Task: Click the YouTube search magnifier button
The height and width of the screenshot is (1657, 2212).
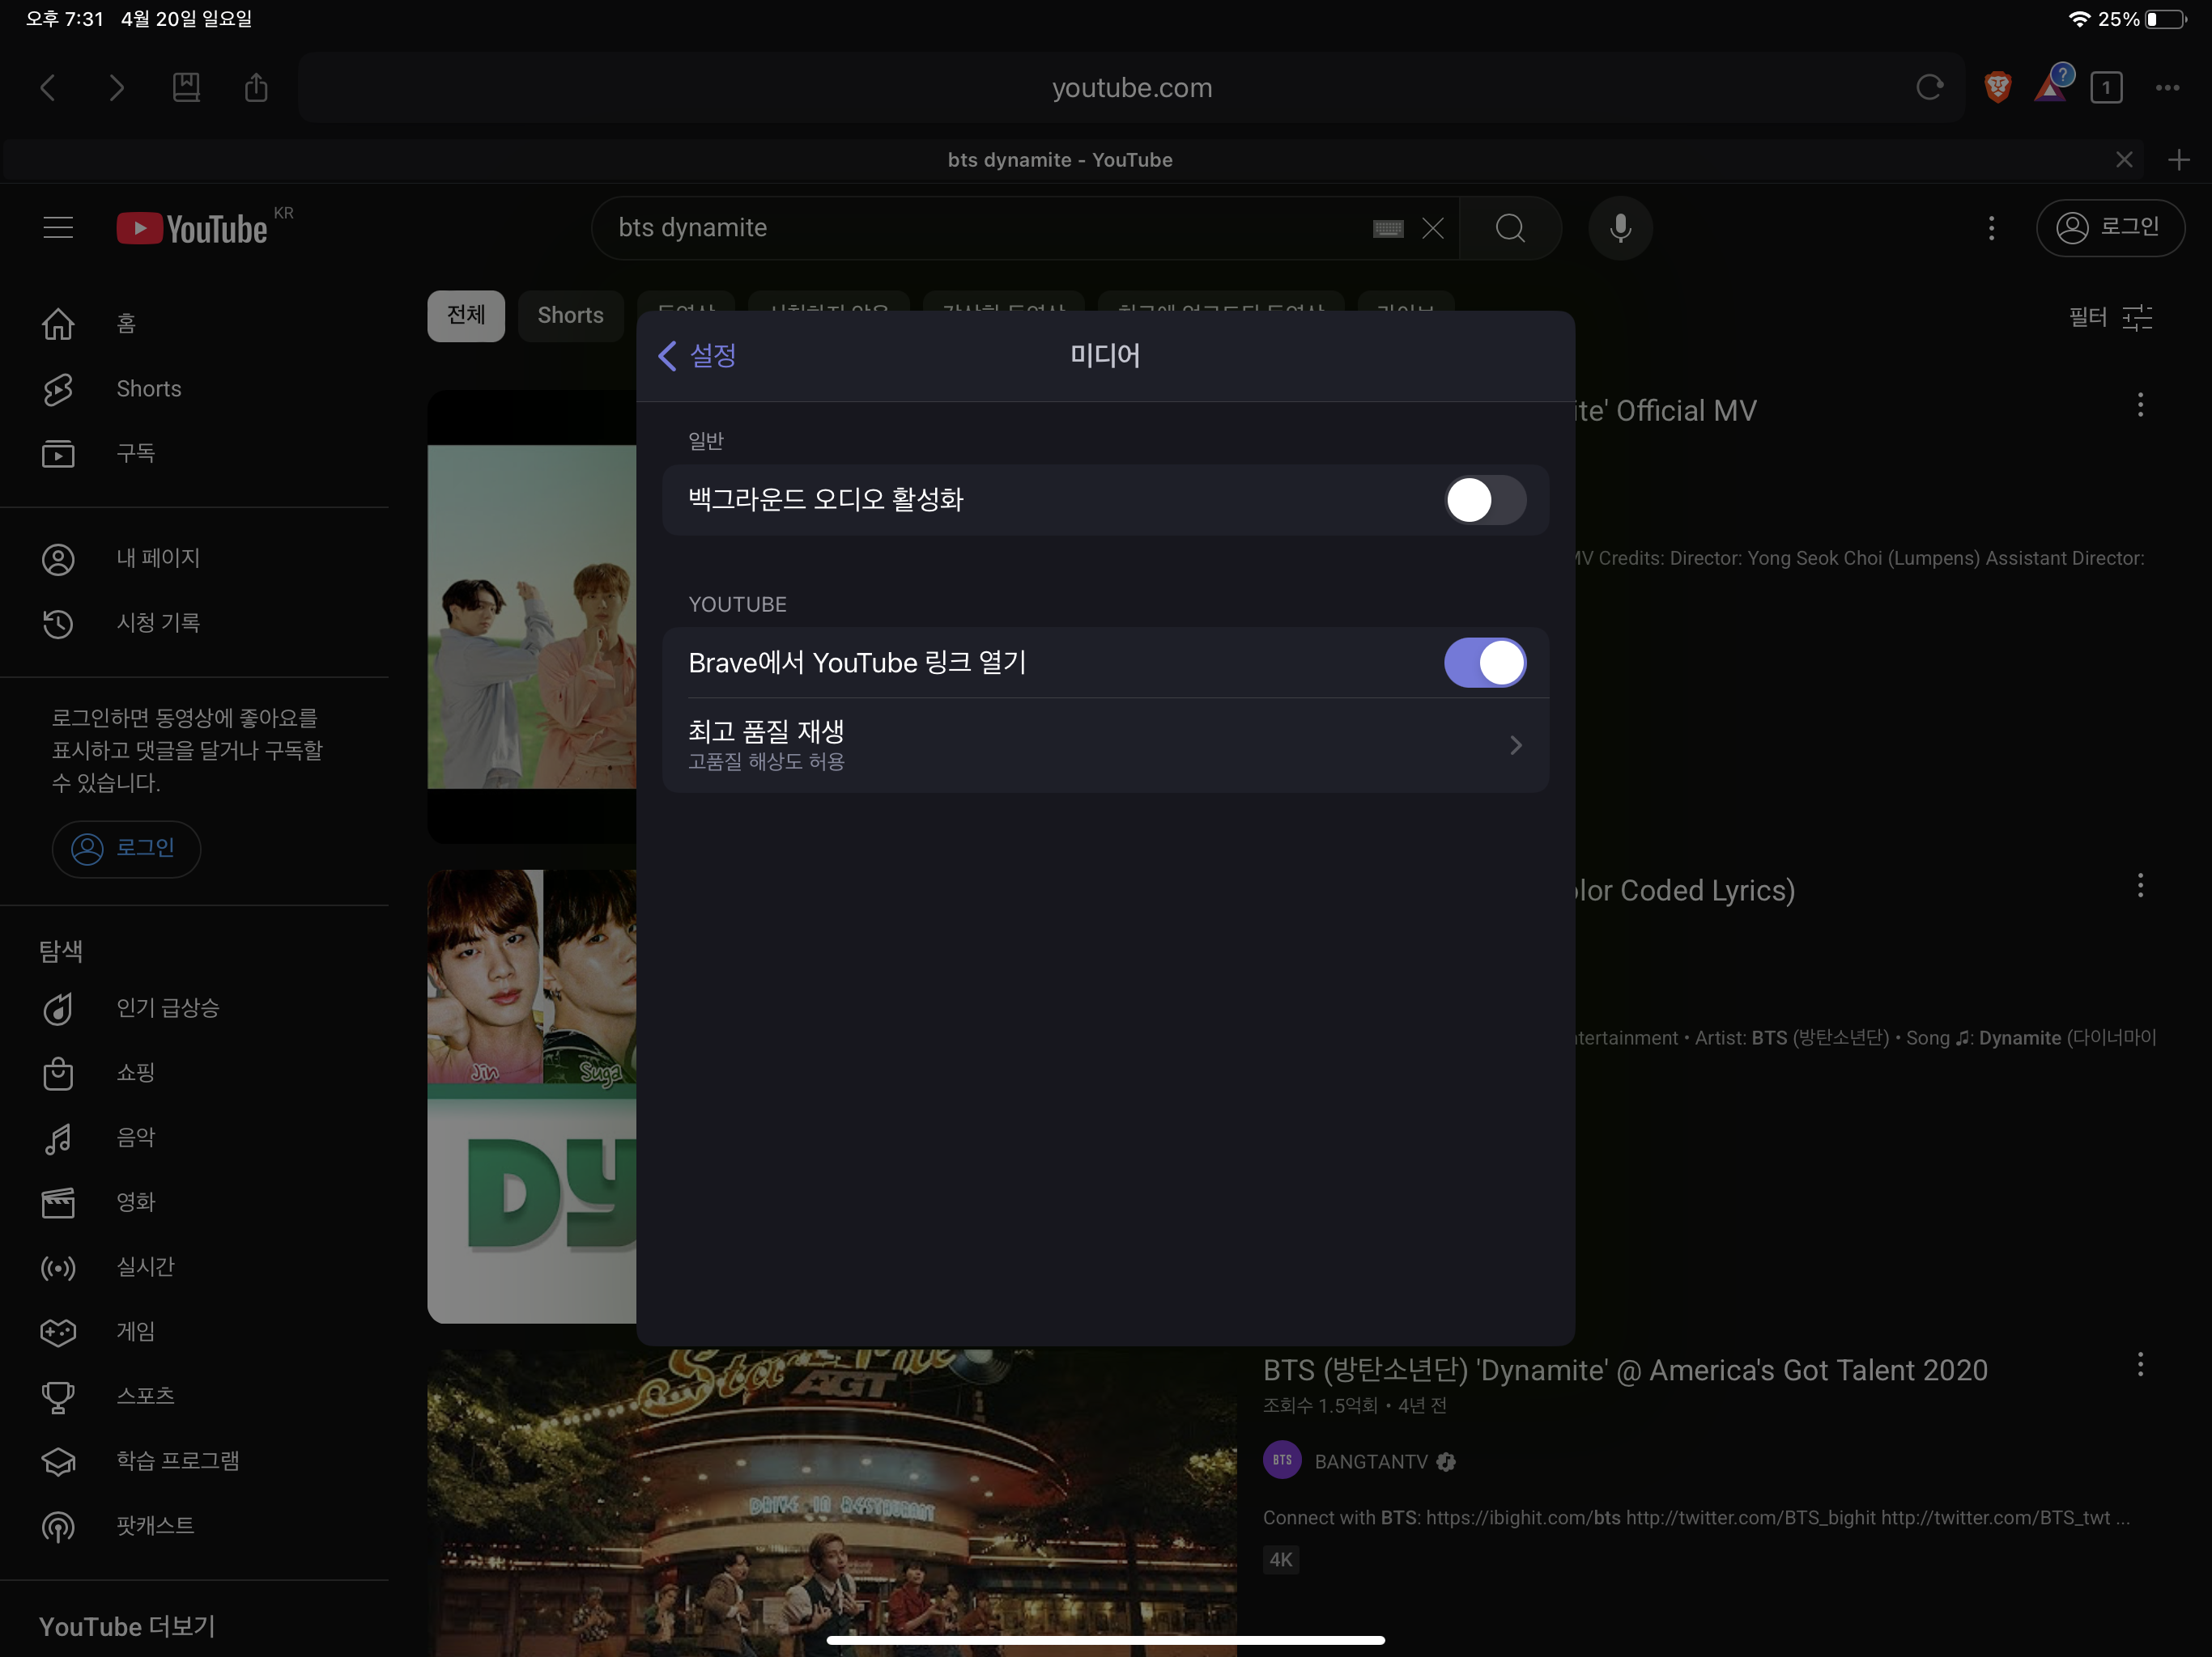Action: click(1510, 228)
